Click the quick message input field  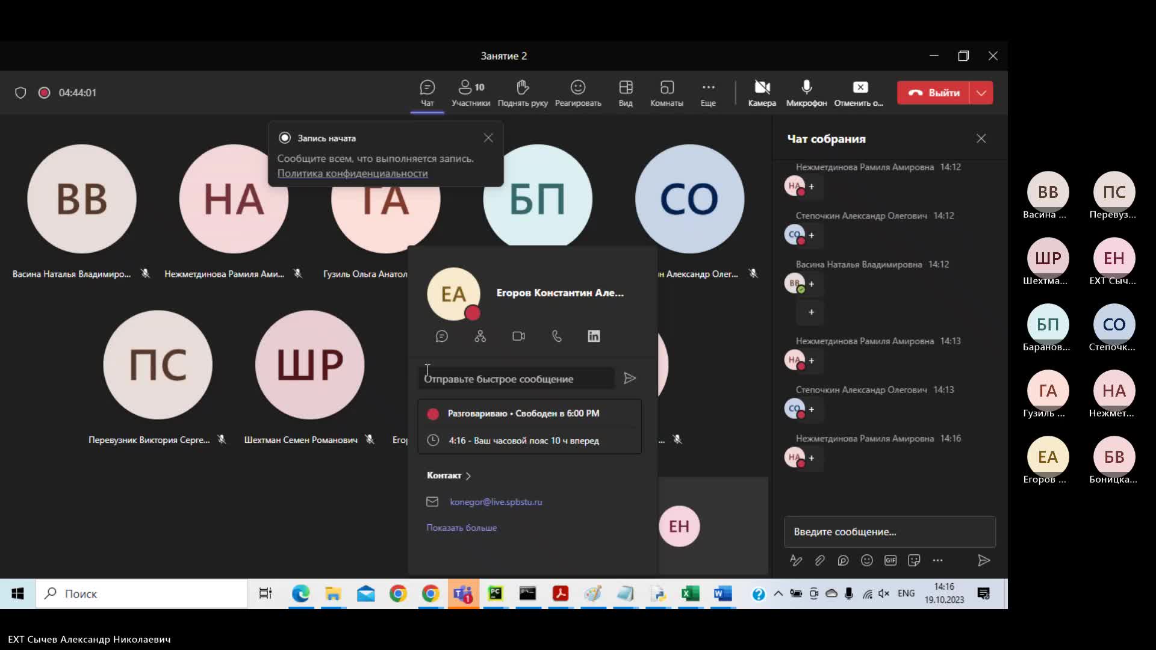coord(516,379)
